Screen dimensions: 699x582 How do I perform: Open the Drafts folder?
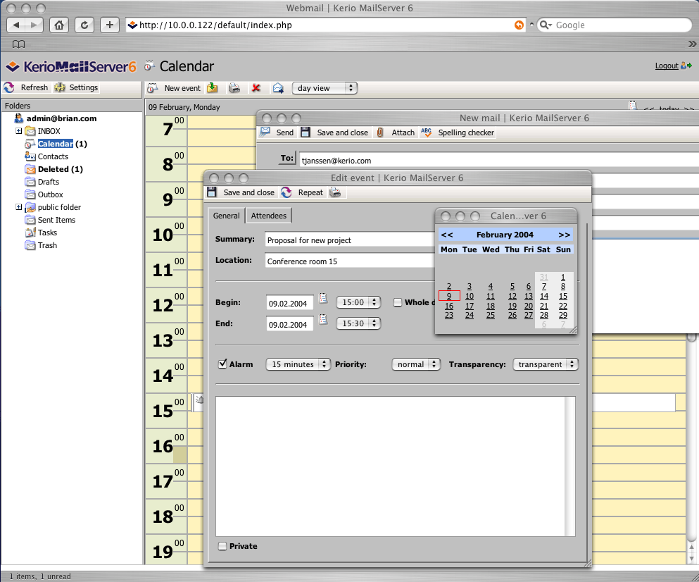pyautogui.click(x=48, y=182)
